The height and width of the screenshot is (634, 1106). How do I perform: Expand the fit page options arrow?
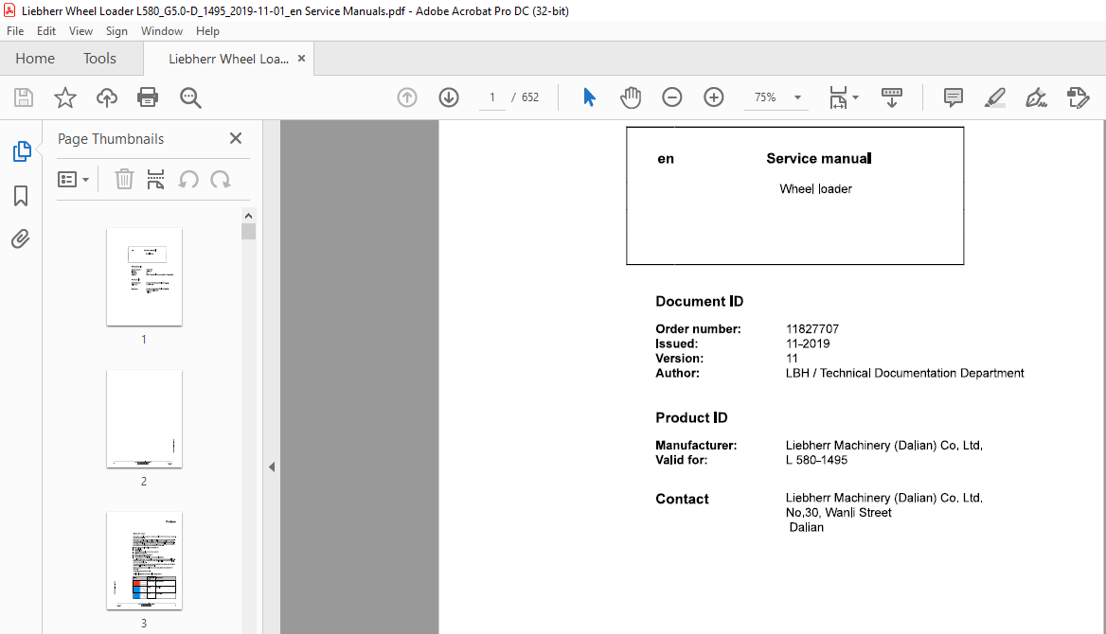pyautogui.click(x=856, y=97)
